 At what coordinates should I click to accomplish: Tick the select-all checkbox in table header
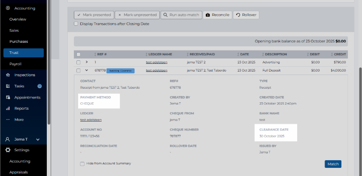click(79, 54)
